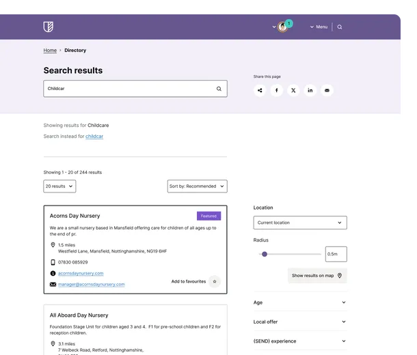The height and width of the screenshot is (355, 417).
Task: Click the map pin icon beside 3.1 miles
Action: (53, 344)
